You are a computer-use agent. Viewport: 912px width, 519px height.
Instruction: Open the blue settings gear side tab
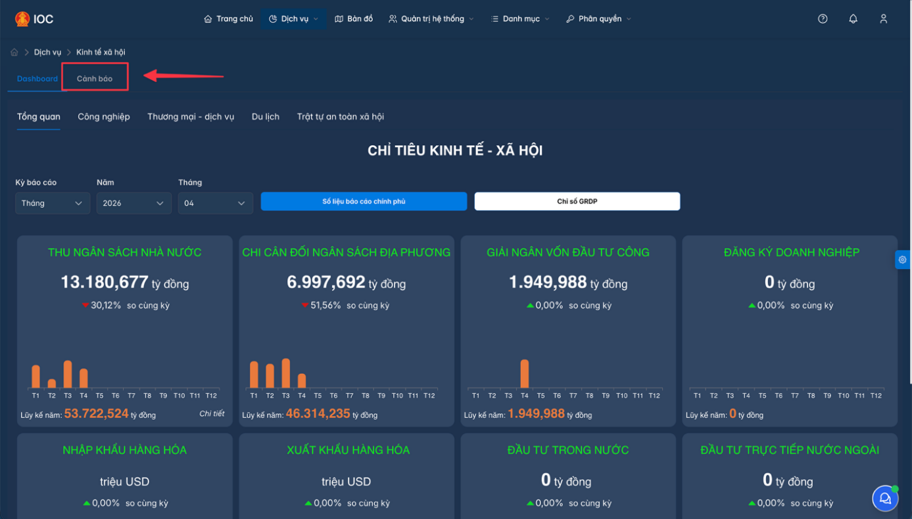point(903,259)
